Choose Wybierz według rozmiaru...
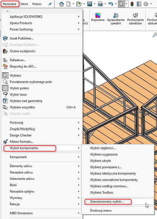 pos(118,186)
